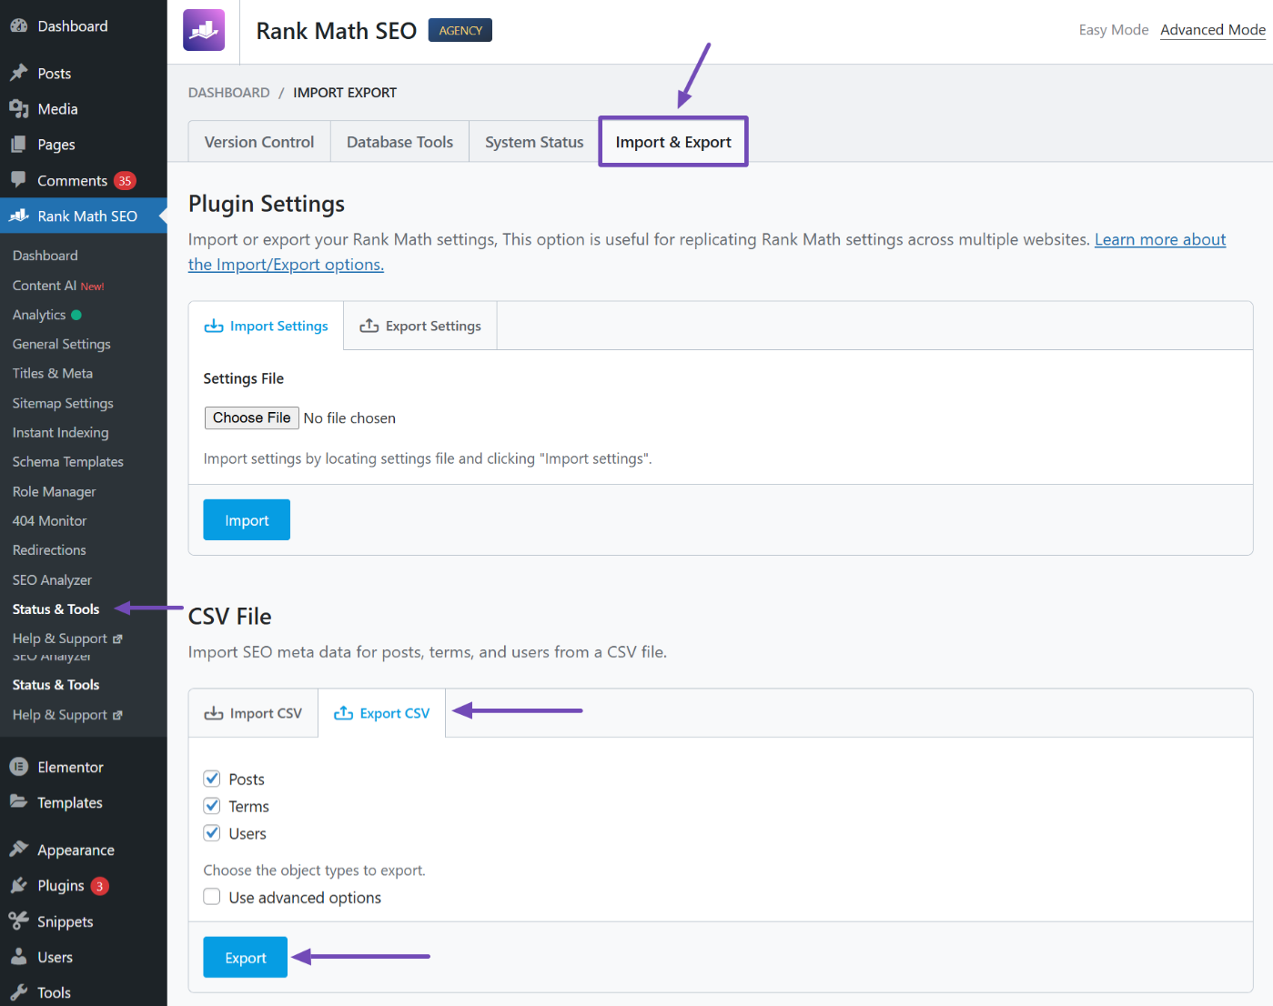Click the Plugins plug icon

point(18,885)
